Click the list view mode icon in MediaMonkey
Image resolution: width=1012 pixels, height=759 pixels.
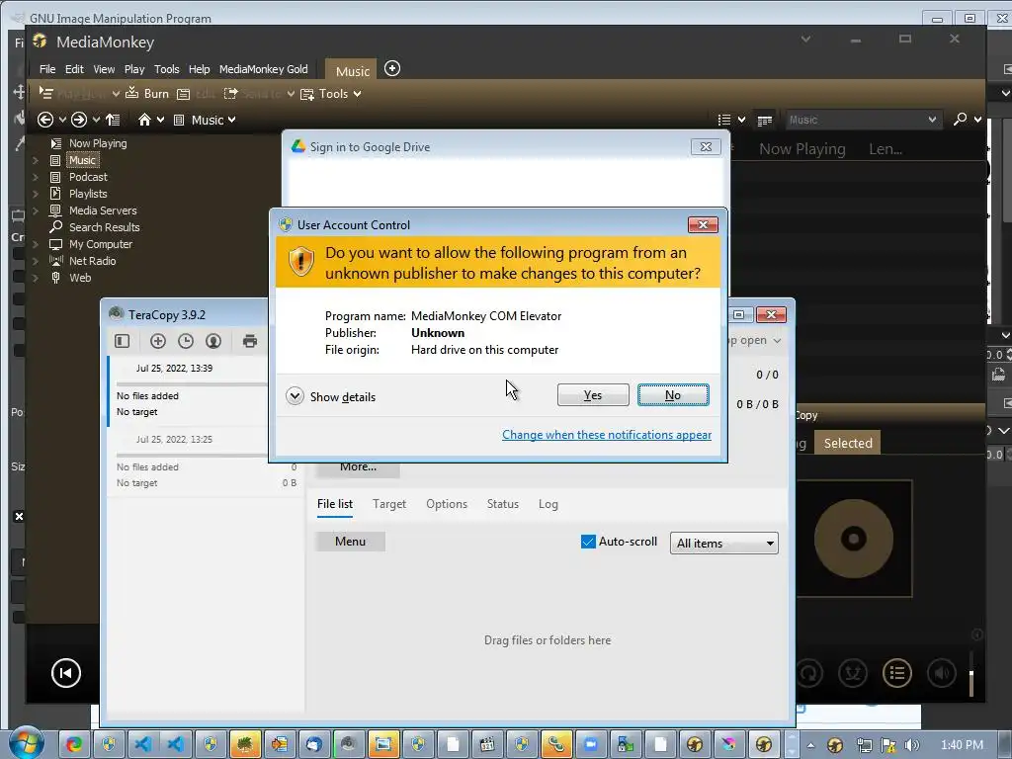724,120
